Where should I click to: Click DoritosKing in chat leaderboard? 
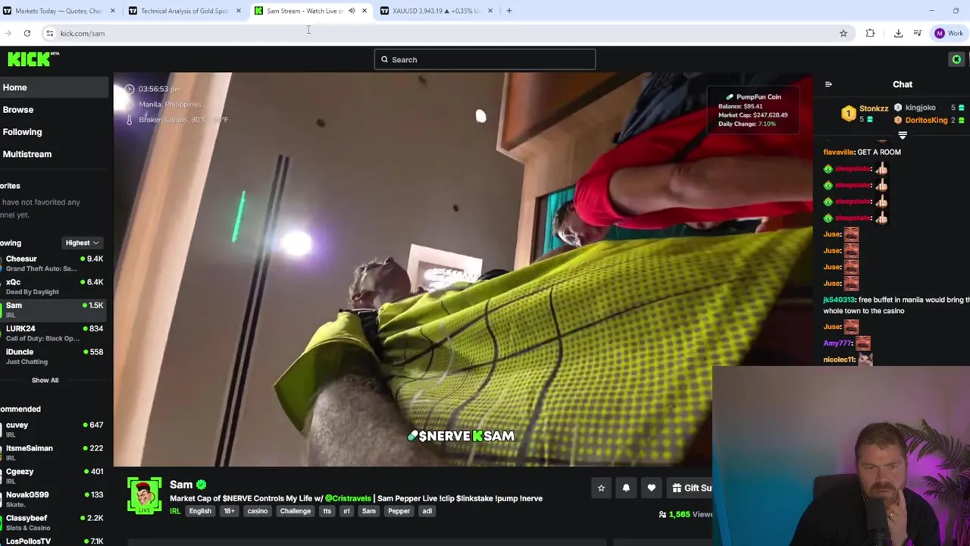coord(926,120)
